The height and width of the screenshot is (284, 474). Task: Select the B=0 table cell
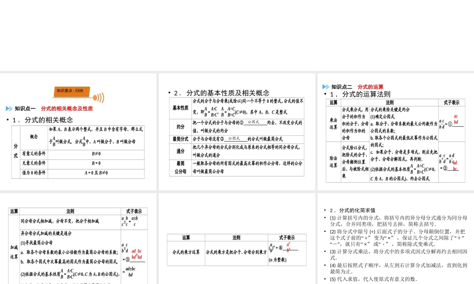tap(96, 163)
